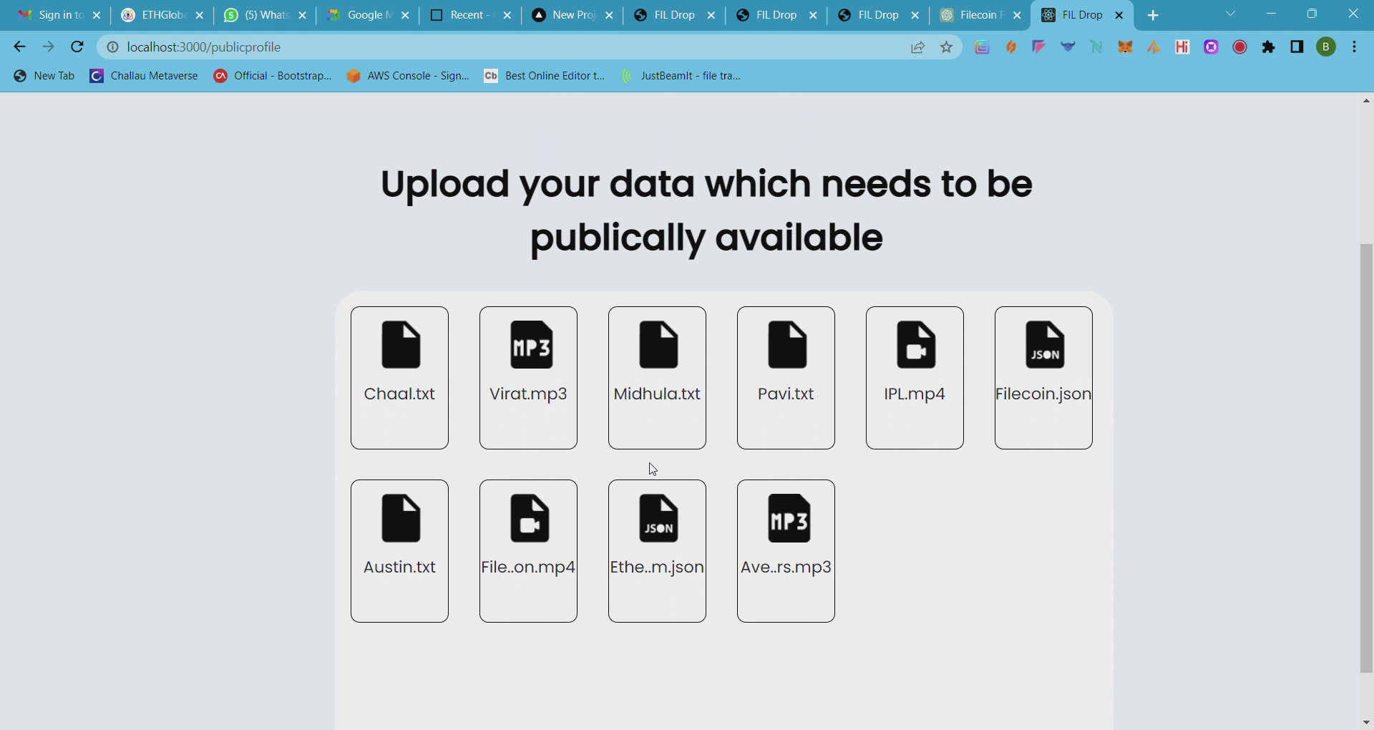Click the address bar URL localhost:3000/publicprofile
1374x730 pixels.
coord(204,47)
